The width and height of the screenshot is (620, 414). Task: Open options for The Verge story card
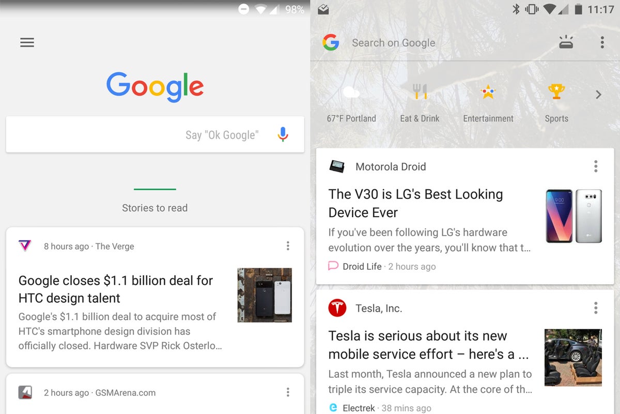288,246
